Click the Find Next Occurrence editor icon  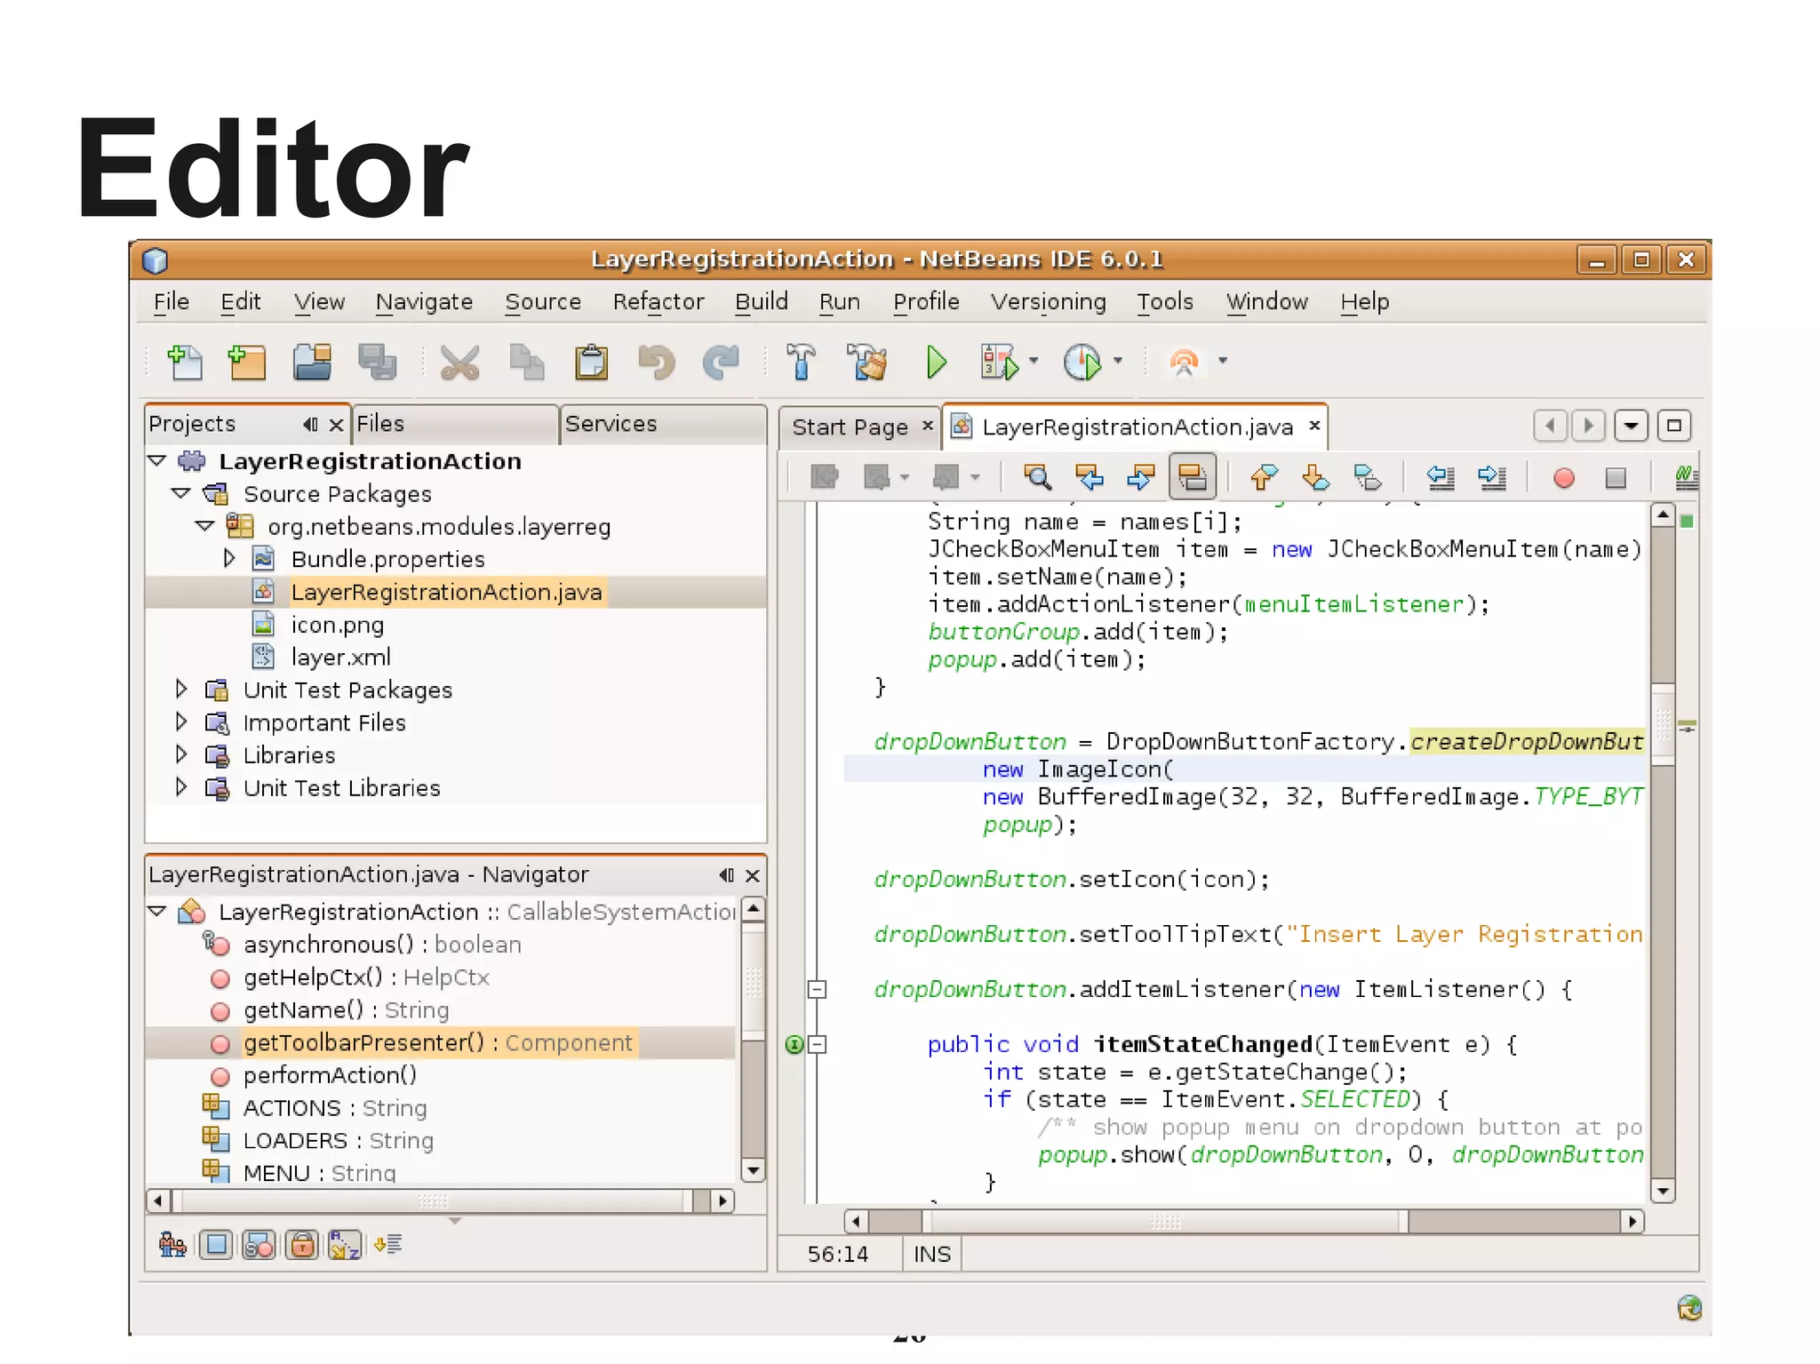pos(1140,477)
